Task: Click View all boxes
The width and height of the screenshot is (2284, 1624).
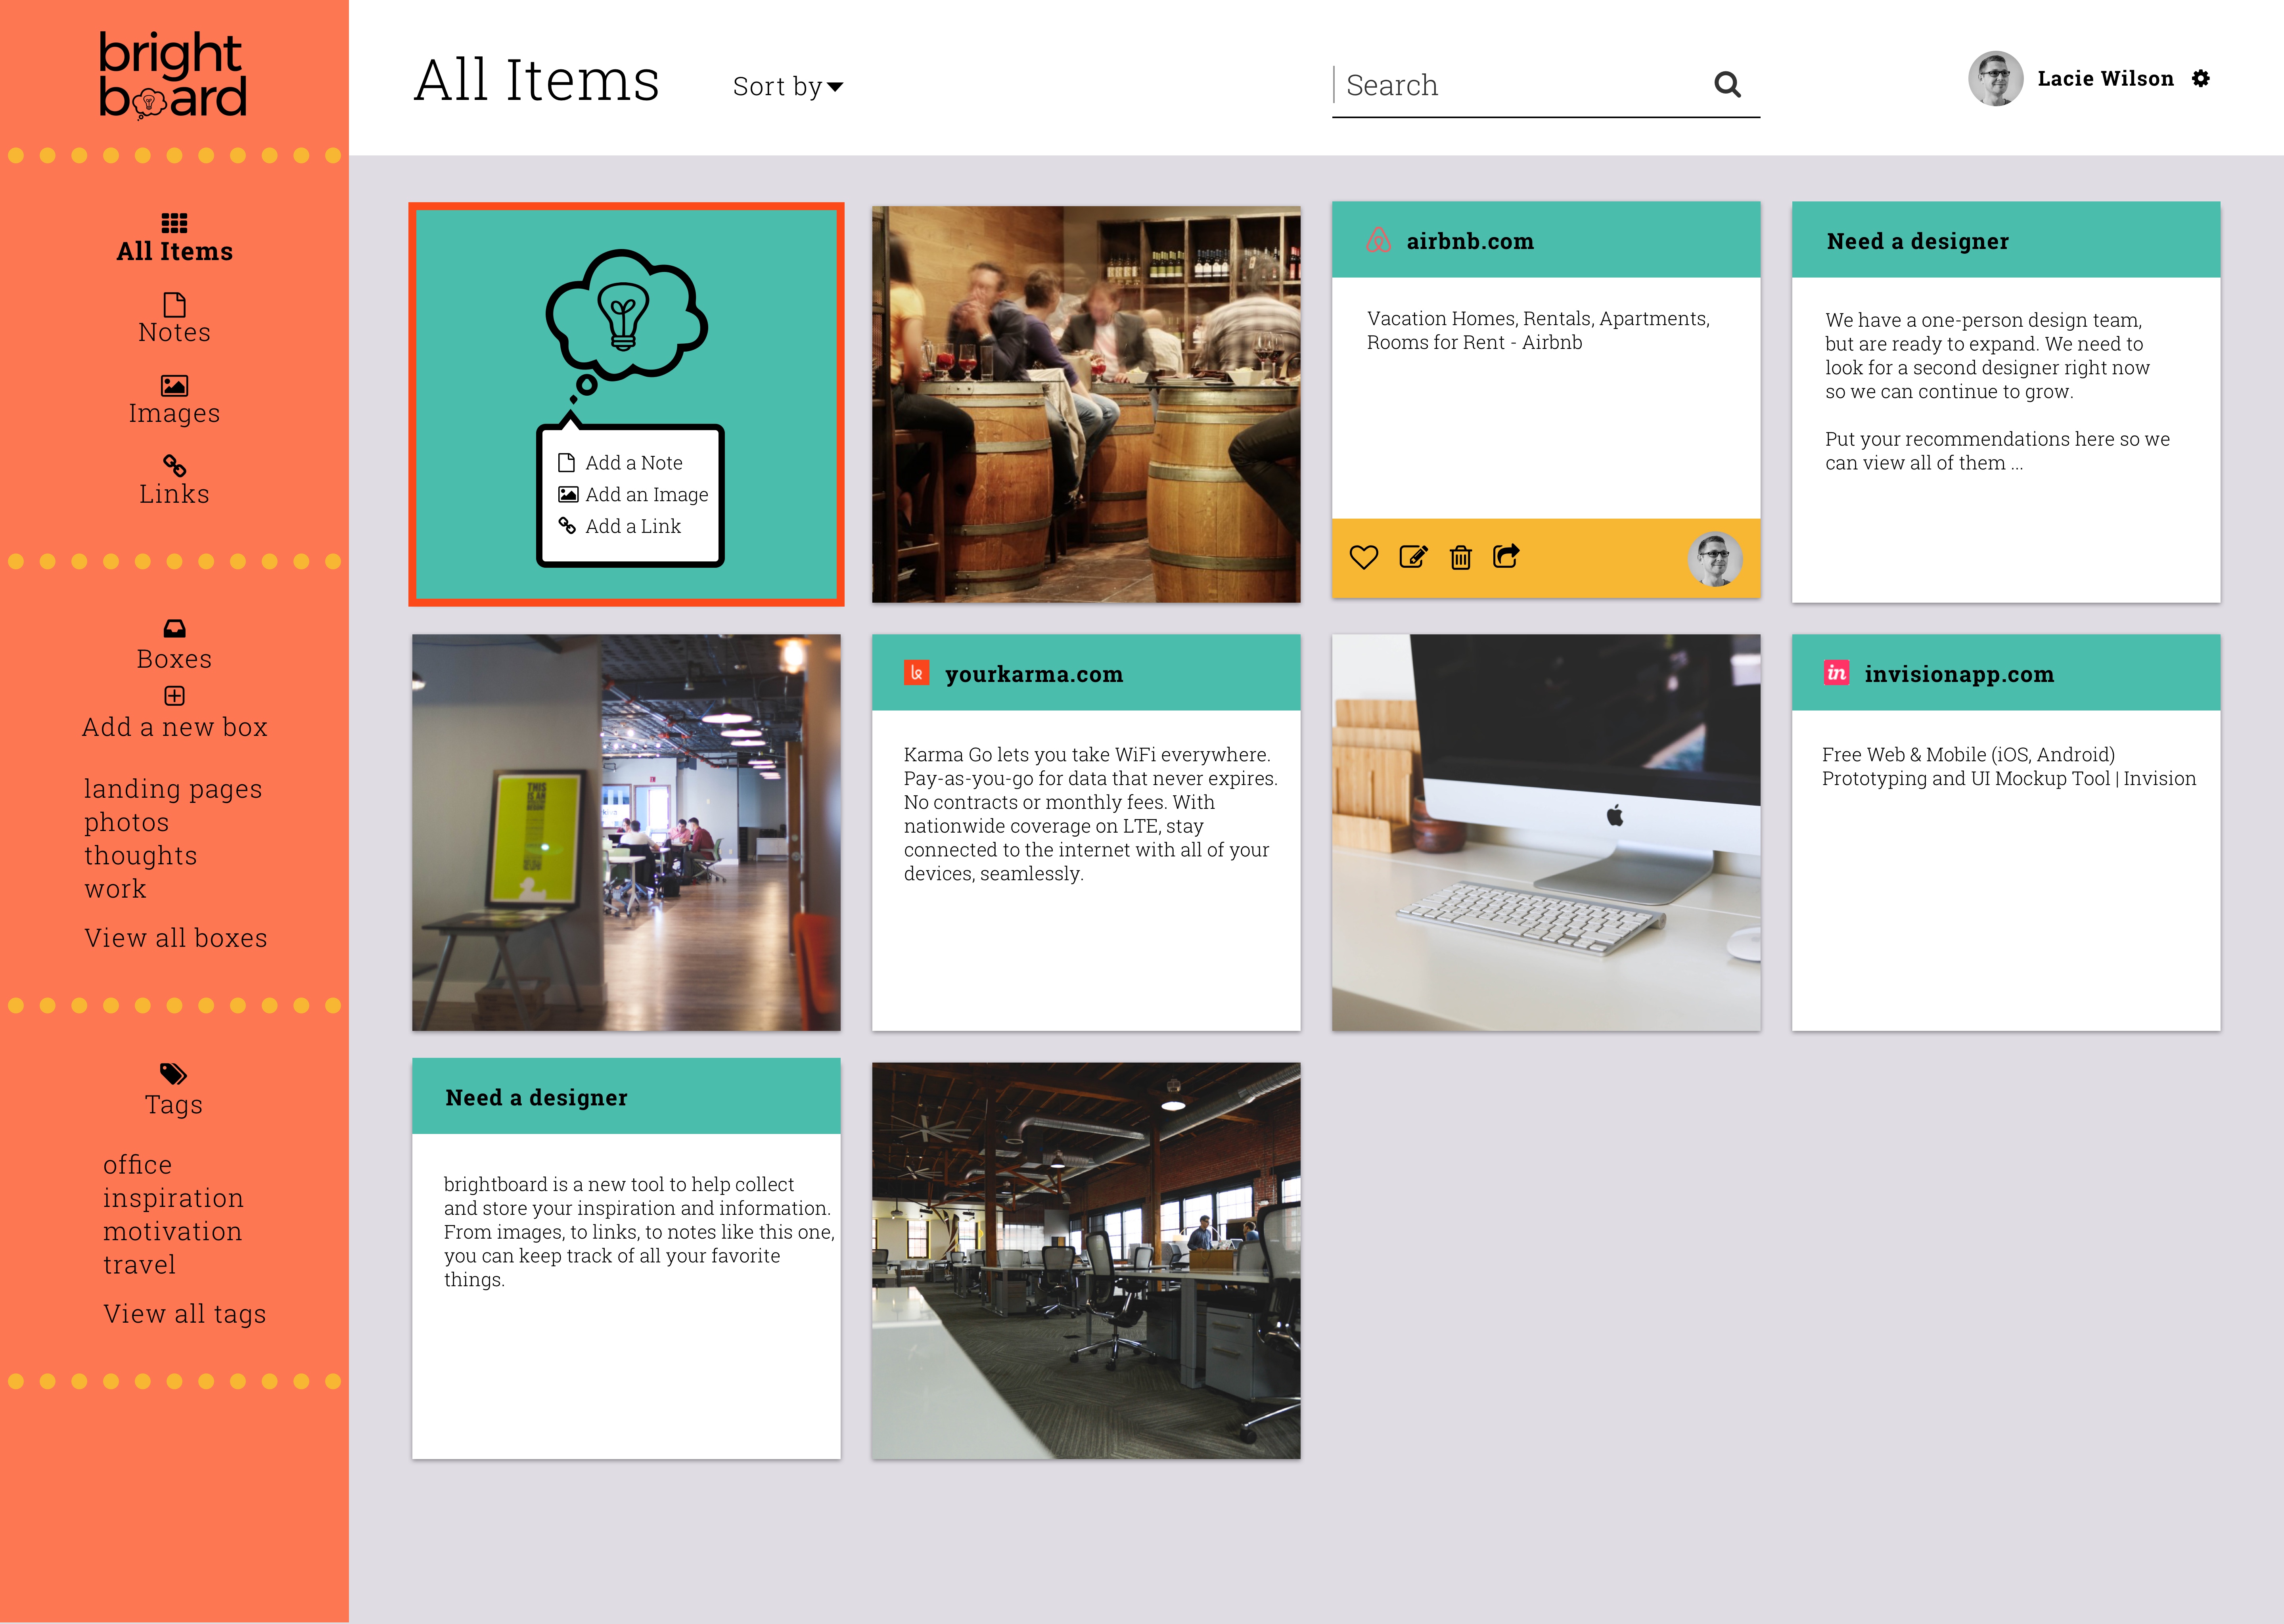Action: point(176,938)
